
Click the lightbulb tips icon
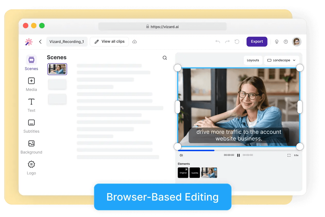277,41
